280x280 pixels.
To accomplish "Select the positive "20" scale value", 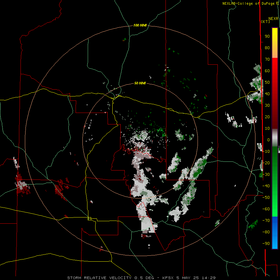I will 267,117.
